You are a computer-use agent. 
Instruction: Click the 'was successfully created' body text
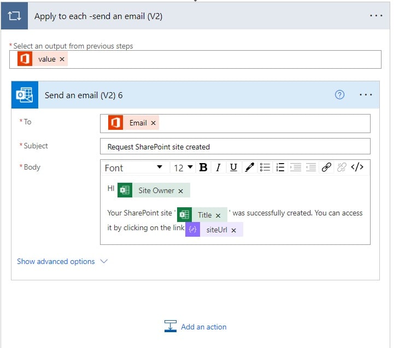[x=272, y=213]
